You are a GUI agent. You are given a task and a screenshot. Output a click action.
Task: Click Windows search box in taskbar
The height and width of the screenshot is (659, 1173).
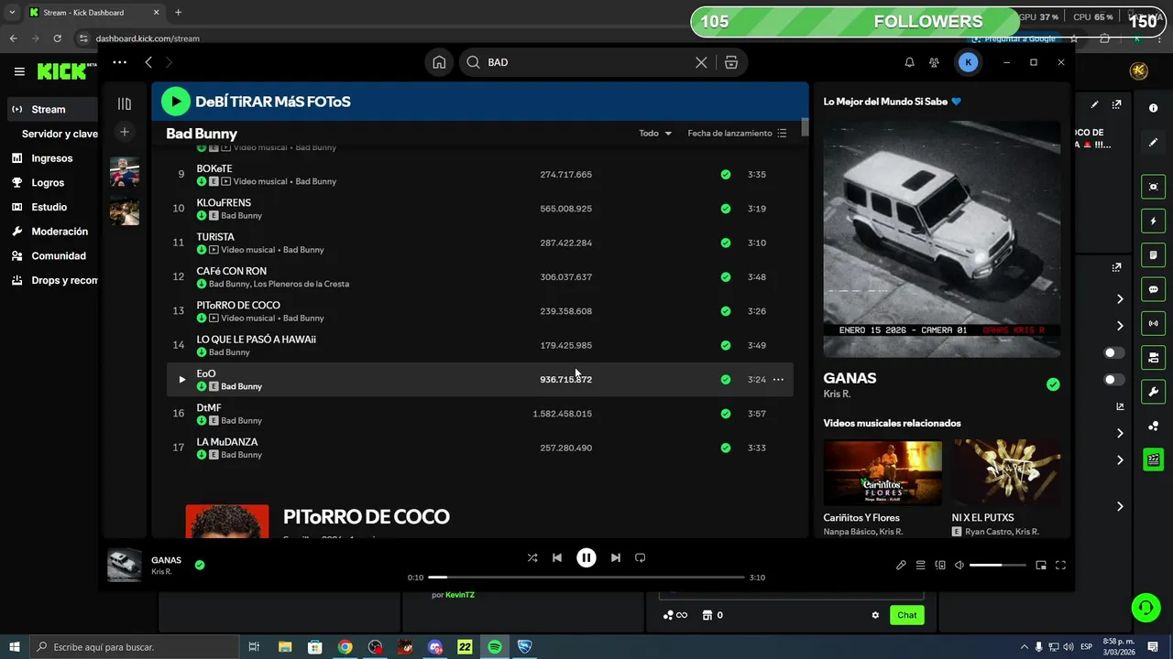pos(133,647)
